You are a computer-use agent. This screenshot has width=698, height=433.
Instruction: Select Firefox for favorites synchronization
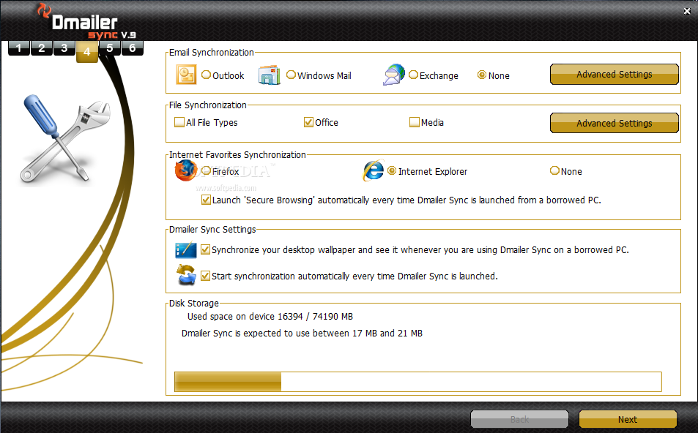(206, 170)
